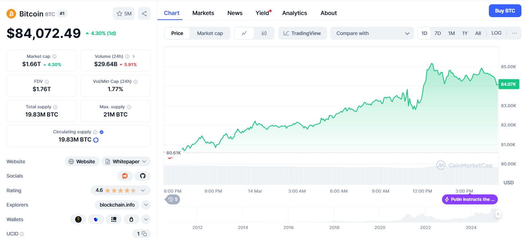The height and width of the screenshot is (238, 525).
Task: Click the $29.64B volume value
Action: [106, 64]
